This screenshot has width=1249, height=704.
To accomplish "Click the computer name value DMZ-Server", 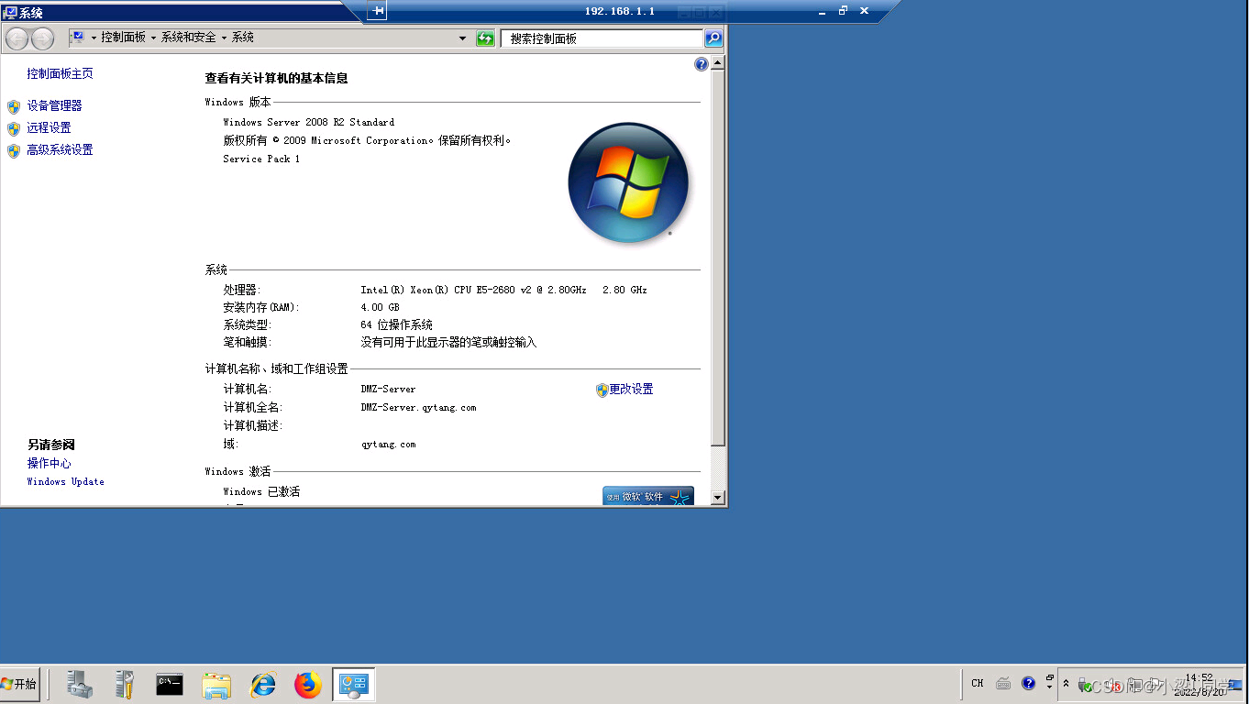I will [x=388, y=389].
